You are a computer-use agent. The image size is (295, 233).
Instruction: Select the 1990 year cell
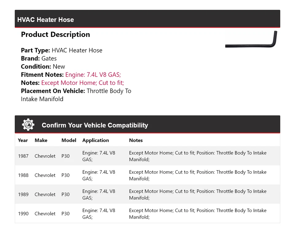23,214
